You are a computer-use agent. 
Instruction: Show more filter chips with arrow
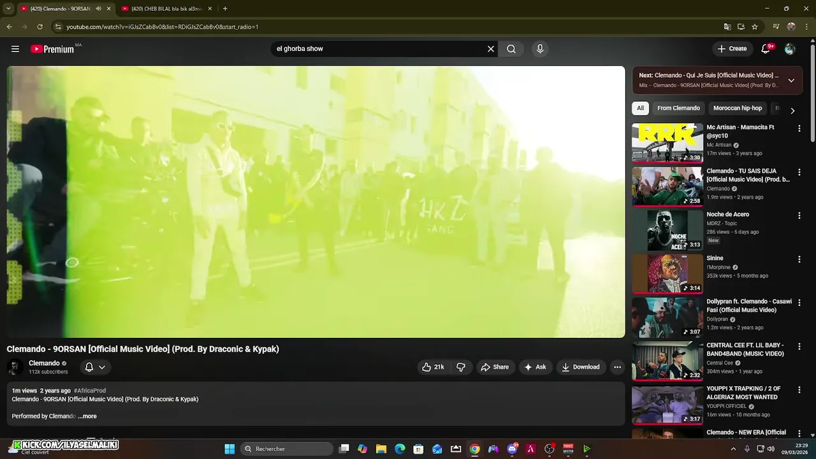pos(792,111)
